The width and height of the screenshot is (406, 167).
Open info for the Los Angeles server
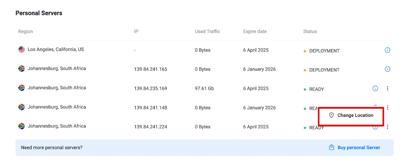pyautogui.click(x=387, y=50)
